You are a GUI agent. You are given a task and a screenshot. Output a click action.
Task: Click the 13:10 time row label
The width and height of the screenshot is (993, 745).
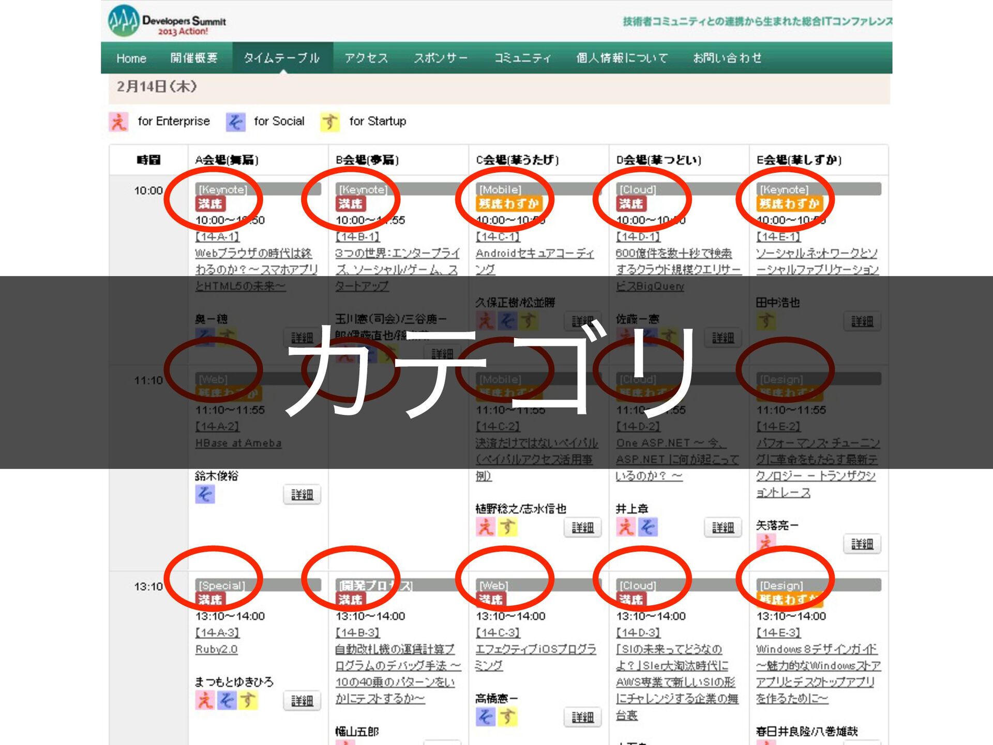[x=148, y=587]
